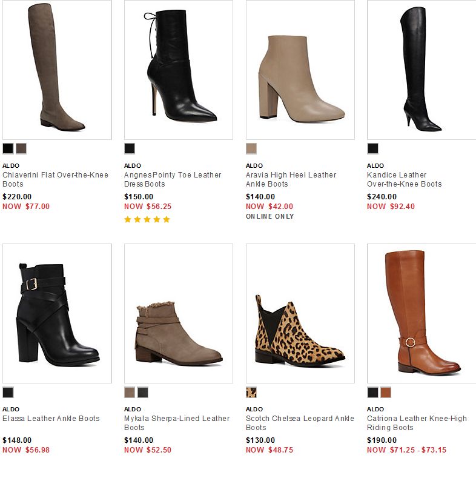This screenshot has width=476, height=481.
Task: Open Angnes Pointy Toe Leather Dress Boots link
Action: [x=173, y=179]
